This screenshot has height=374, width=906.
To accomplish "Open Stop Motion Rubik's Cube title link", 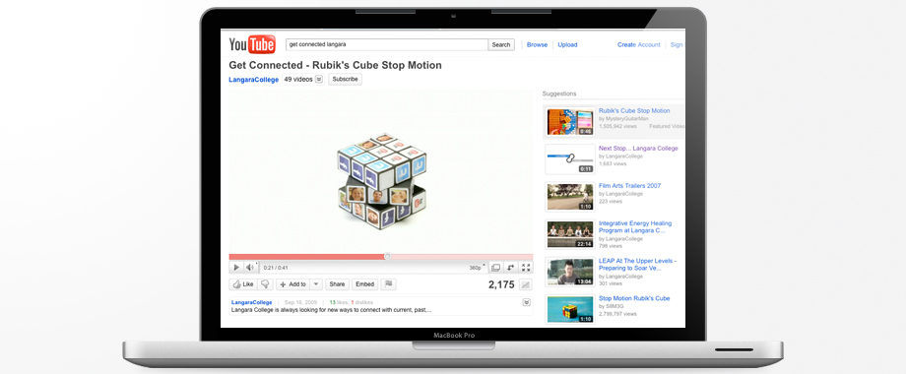I will click(634, 298).
